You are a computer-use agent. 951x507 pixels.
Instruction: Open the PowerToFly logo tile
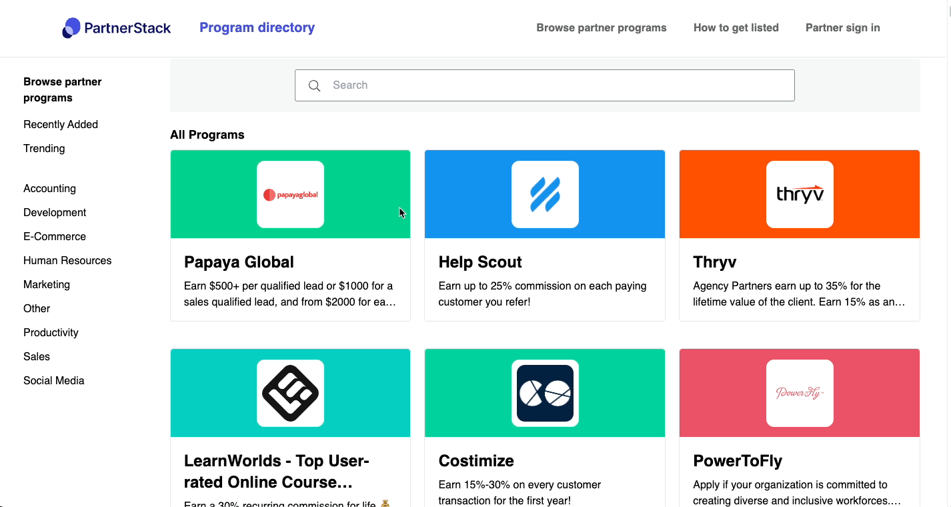click(x=800, y=393)
